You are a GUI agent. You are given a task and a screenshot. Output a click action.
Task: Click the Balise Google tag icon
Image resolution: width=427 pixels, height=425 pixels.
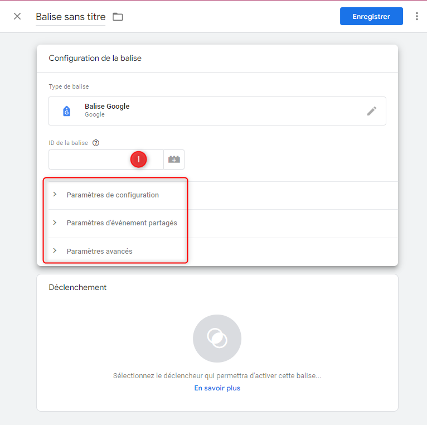click(x=67, y=111)
